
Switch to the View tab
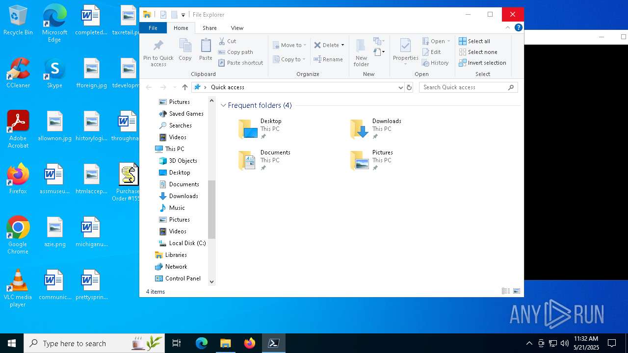[237, 28]
